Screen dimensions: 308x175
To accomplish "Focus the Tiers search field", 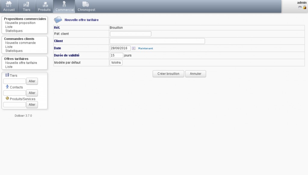I will [x=14, y=81].
